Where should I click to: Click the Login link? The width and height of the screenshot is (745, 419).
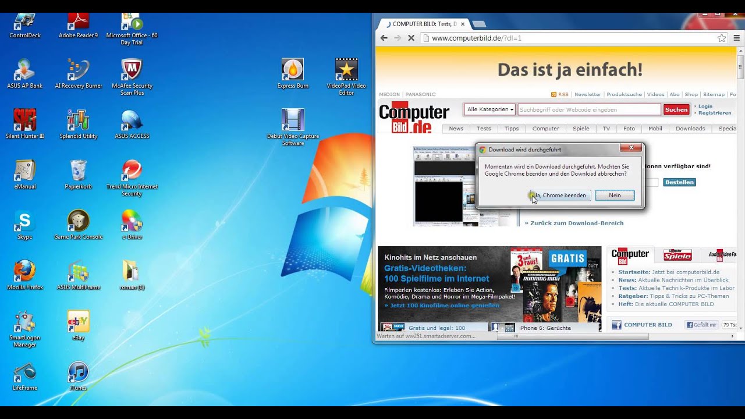705,106
